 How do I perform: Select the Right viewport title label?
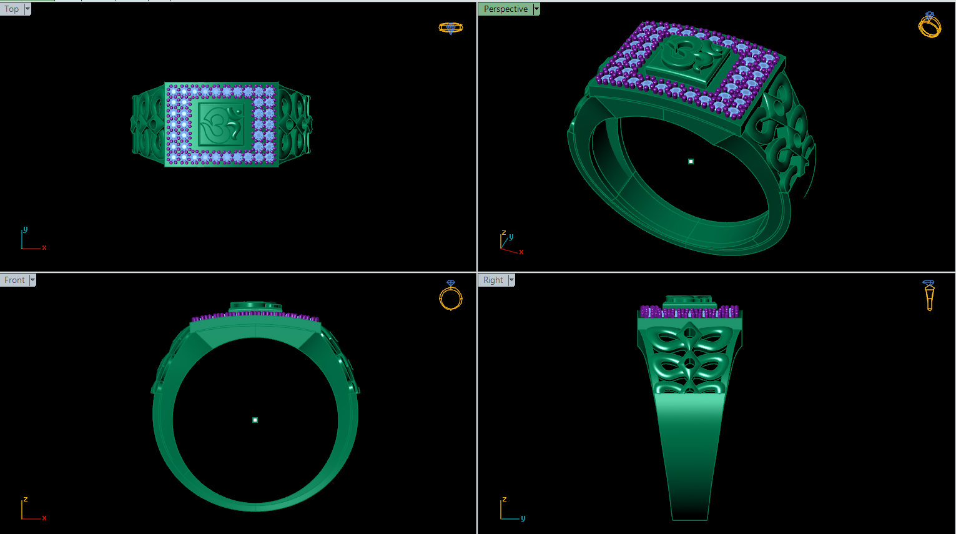point(493,280)
